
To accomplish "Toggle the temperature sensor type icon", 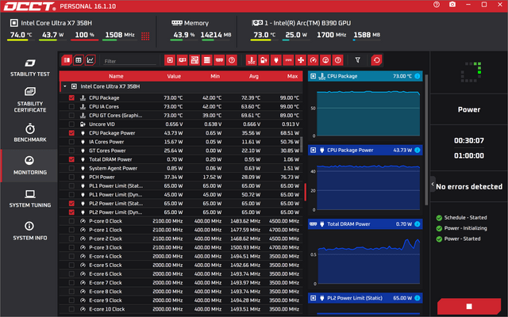I will point(252,60).
